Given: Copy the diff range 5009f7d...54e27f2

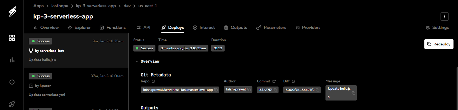Looking at the screenshot, I should tap(317, 90).
